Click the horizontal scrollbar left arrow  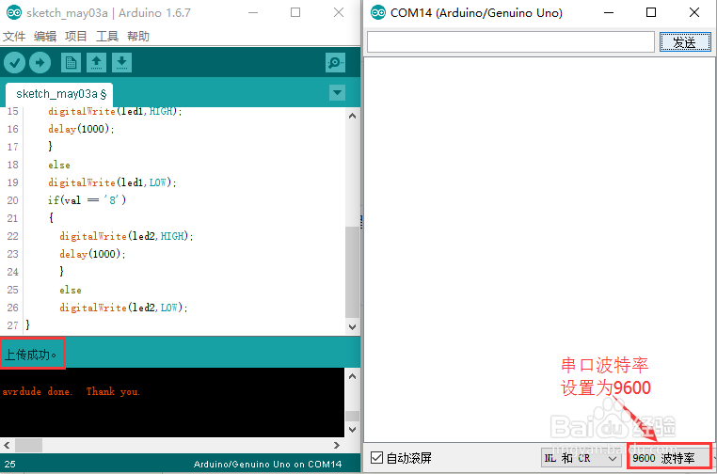pyautogui.click(x=7, y=445)
